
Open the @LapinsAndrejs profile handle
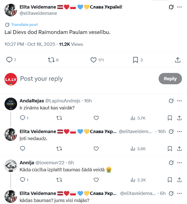click(62, 101)
